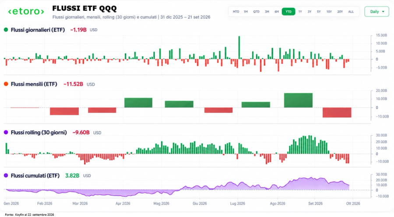Click the FLUSSI ETF QQQ title

[x=84, y=8]
